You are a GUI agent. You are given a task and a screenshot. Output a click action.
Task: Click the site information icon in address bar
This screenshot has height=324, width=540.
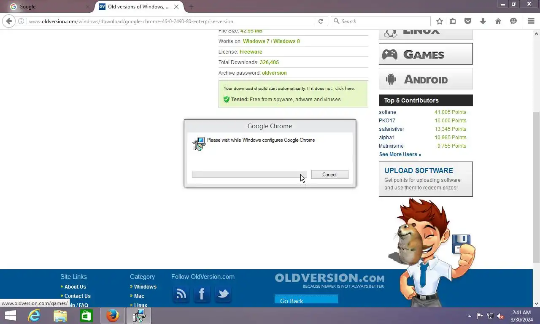(21, 21)
